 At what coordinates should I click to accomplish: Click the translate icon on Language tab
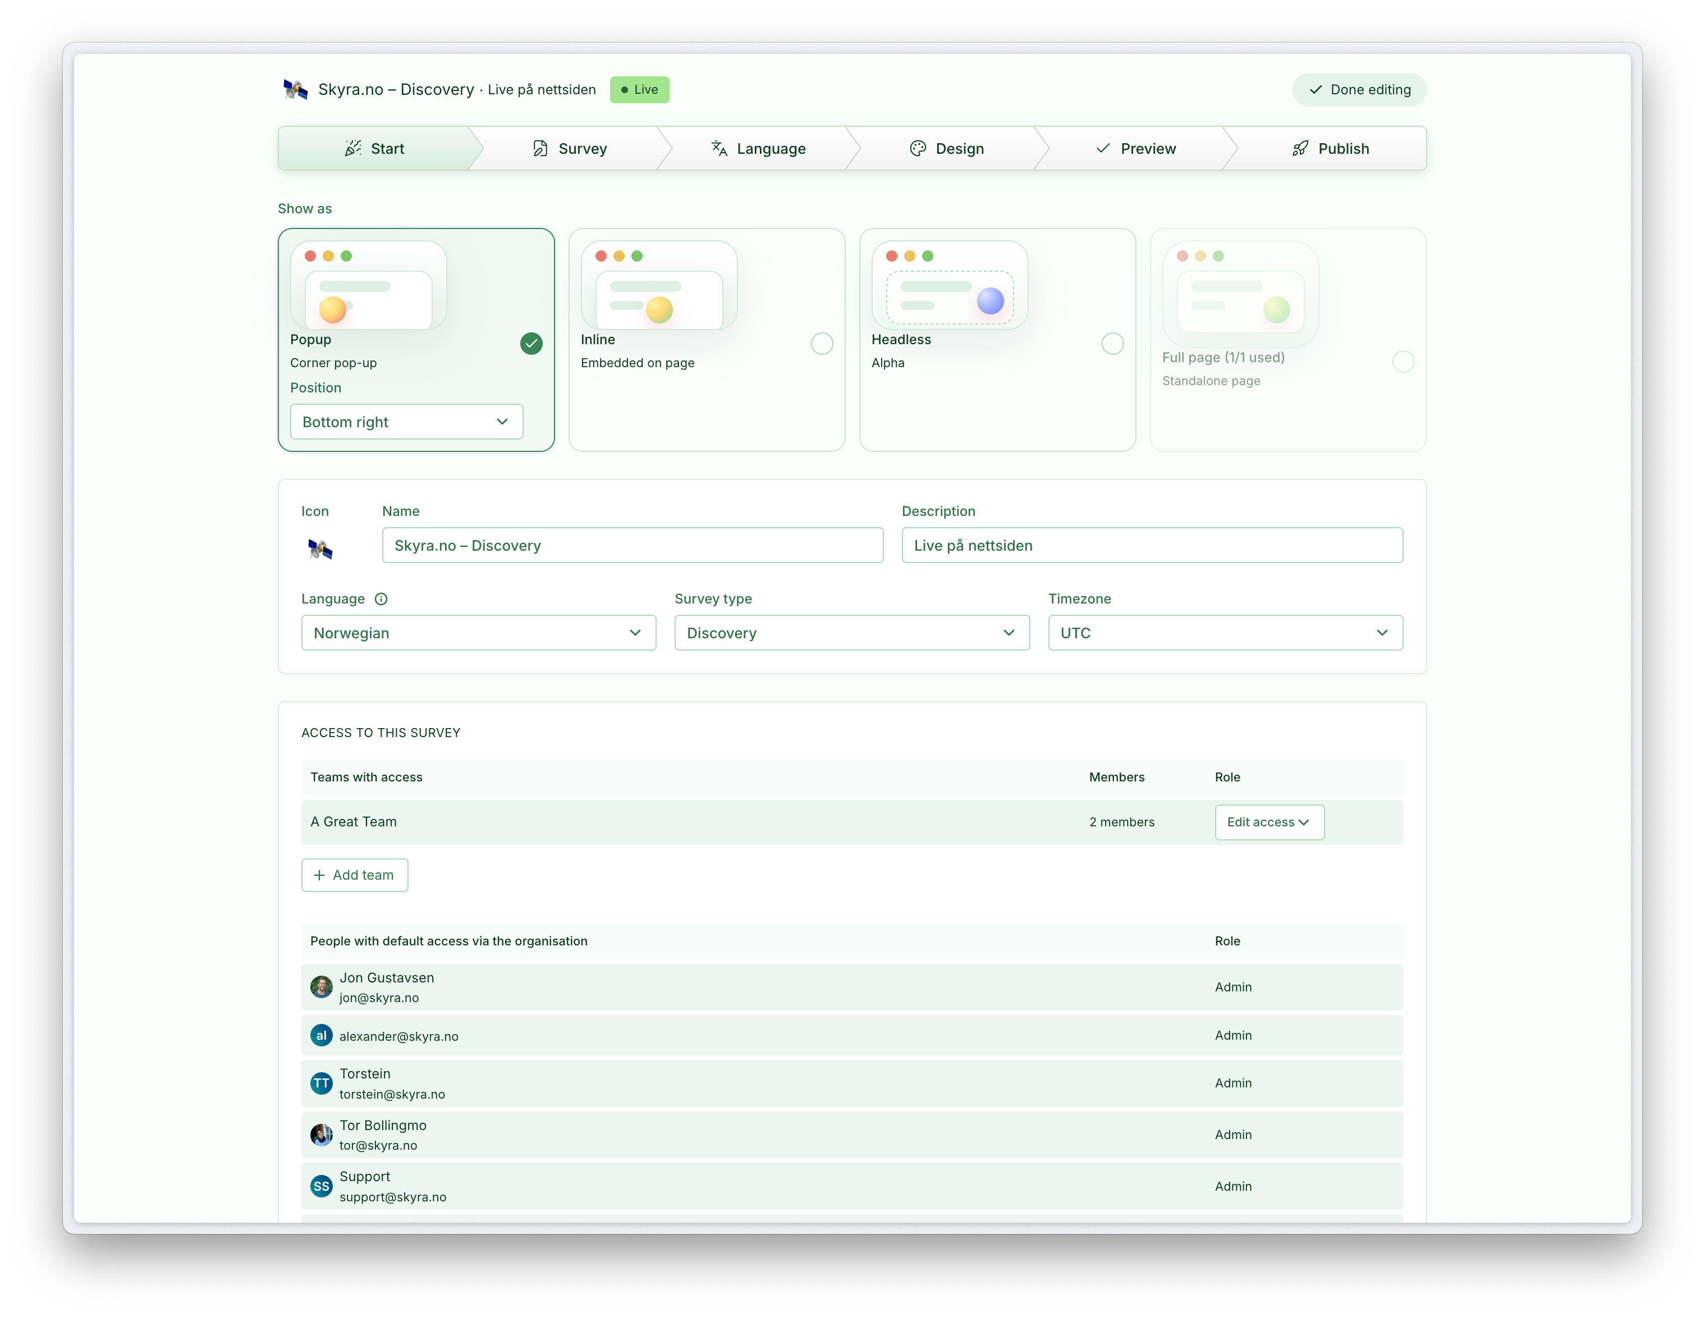coord(719,148)
